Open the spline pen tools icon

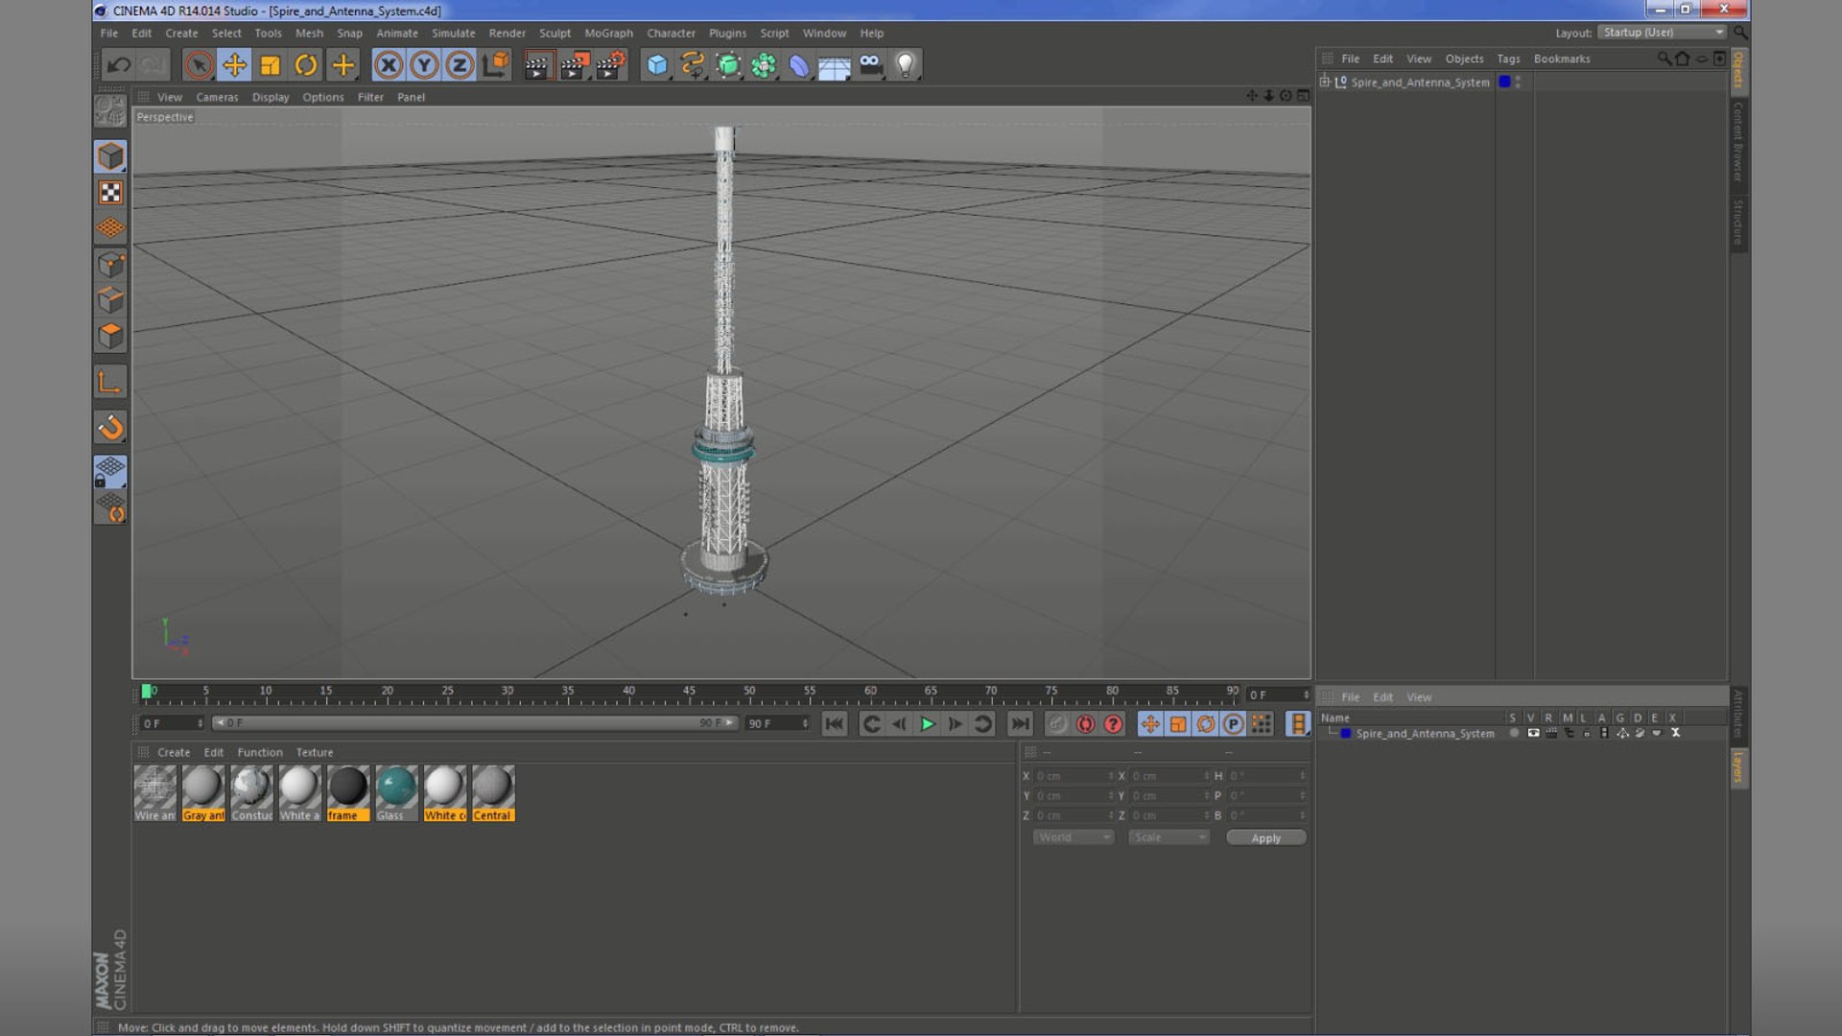pyautogui.click(x=692, y=65)
